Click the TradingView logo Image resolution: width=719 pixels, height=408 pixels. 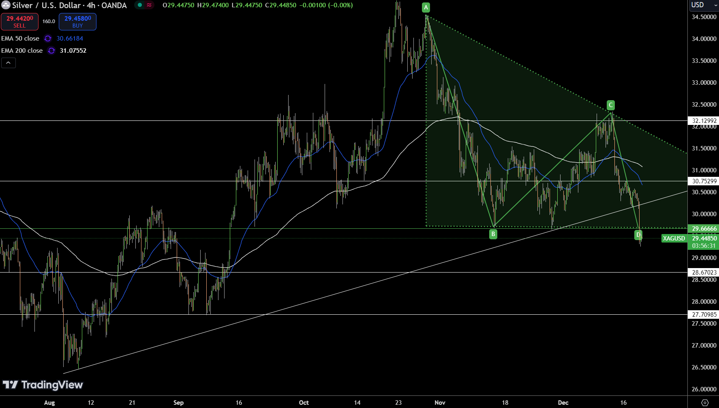tap(43, 384)
